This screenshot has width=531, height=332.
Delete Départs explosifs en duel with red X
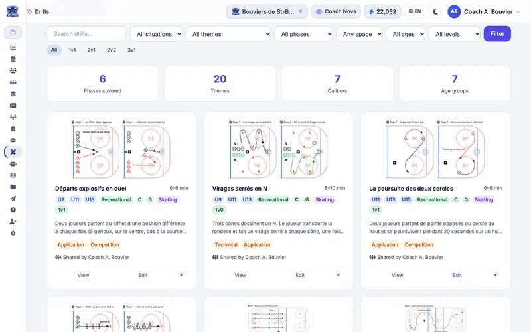181,275
